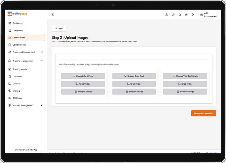Click the Locations pin icon
This screenshot has height=163, width=226.
tap(10, 76)
